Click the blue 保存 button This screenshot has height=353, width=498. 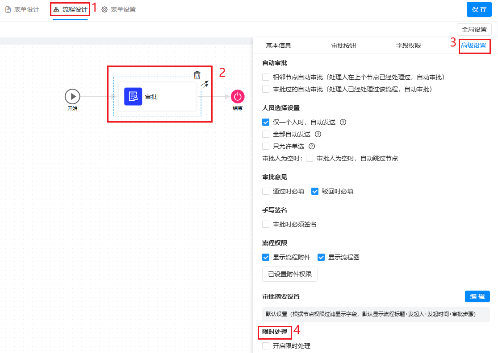[x=479, y=9]
